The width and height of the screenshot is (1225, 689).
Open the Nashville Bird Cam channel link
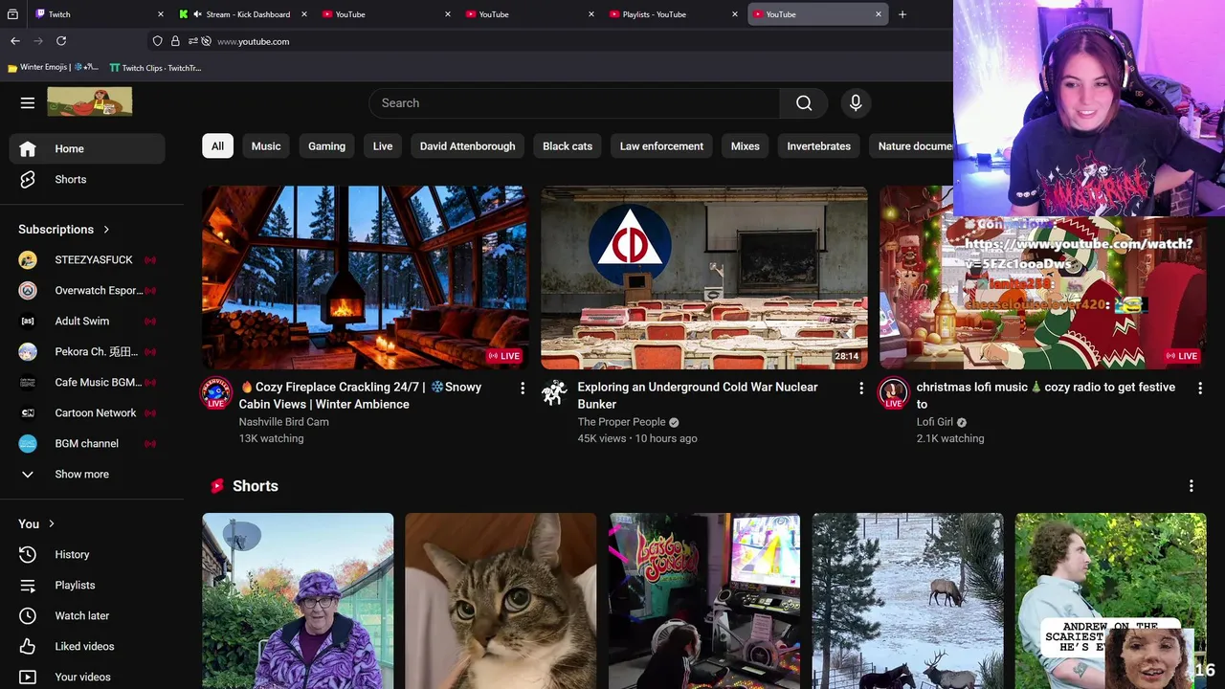pyautogui.click(x=284, y=422)
